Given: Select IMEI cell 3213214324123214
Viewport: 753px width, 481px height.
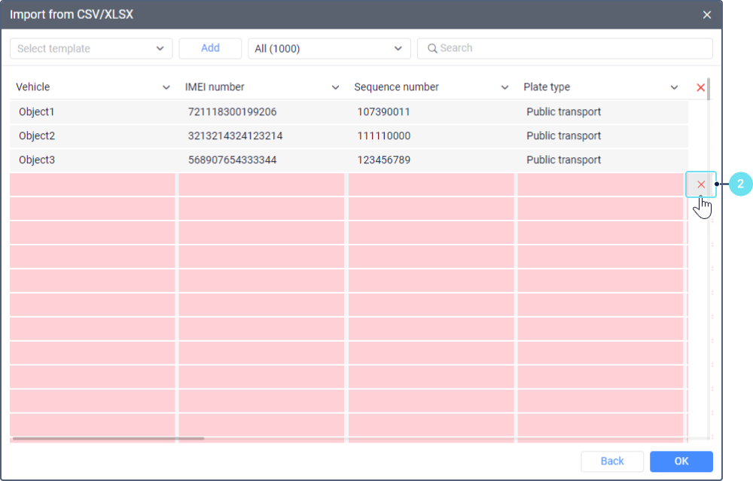Looking at the screenshot, I should [x=235, y=136].
